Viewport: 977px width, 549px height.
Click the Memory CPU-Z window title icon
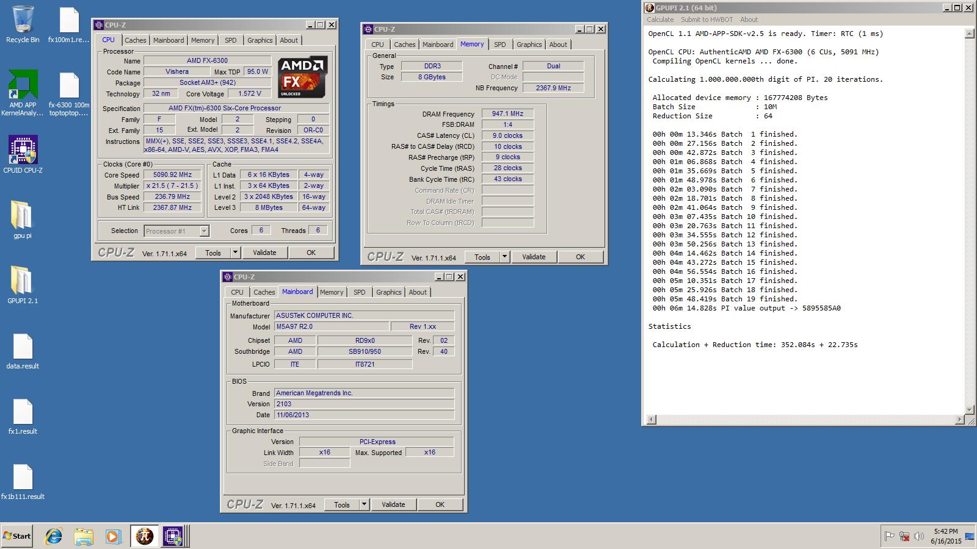368,29
